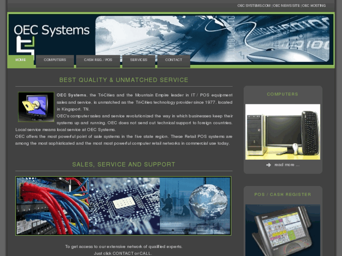Click 'To get access to our extensive network' line

click(124, 247)
